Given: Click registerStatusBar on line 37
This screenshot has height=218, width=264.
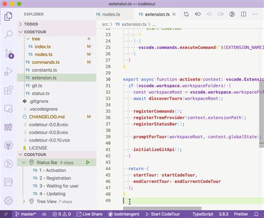Looking at the screenshot, I should click(x=155, y=124).
